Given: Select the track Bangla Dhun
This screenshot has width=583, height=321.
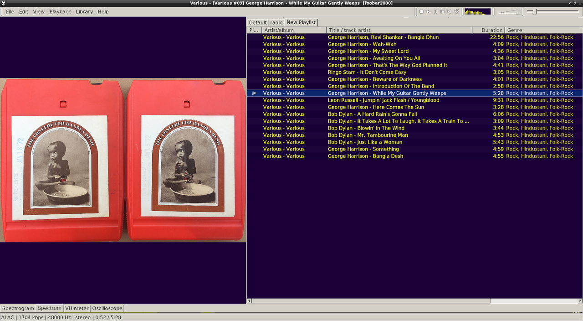Looking at the screenshot, I should tap(415, 37).
